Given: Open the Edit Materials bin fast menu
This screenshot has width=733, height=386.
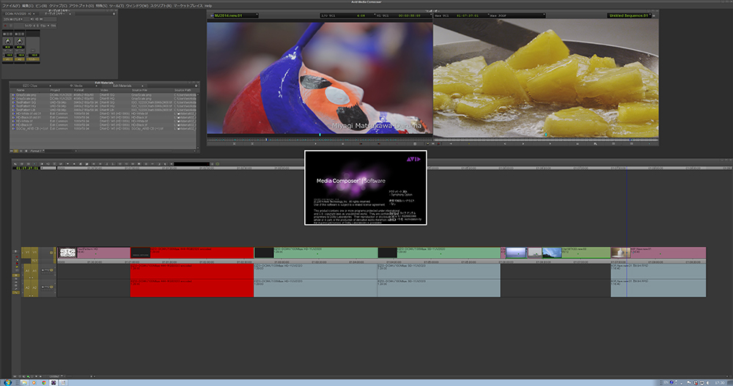Looking at the screenshot, I should click(x=196, y=86).
